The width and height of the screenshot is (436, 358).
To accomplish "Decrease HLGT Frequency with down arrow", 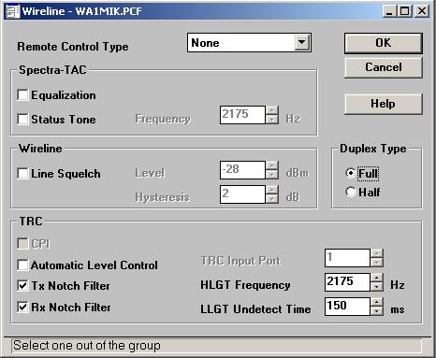I will 377,287.
